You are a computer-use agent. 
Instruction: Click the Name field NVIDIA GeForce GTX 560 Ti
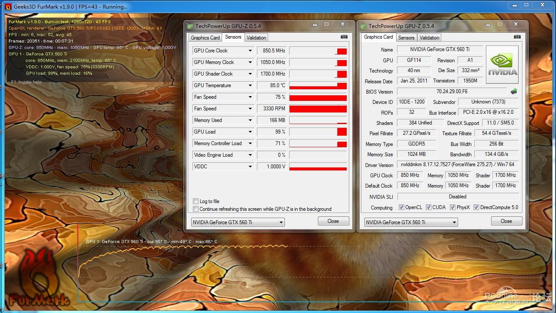(x=440, y=49)
